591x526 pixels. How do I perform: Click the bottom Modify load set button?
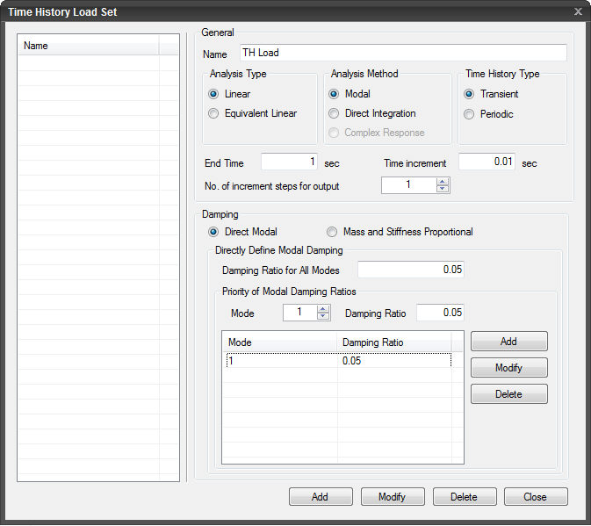392,497
